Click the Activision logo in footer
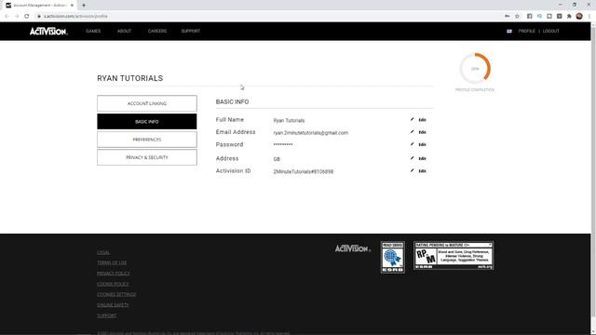This screenshot has height=335, width=596. coord(353,248)
